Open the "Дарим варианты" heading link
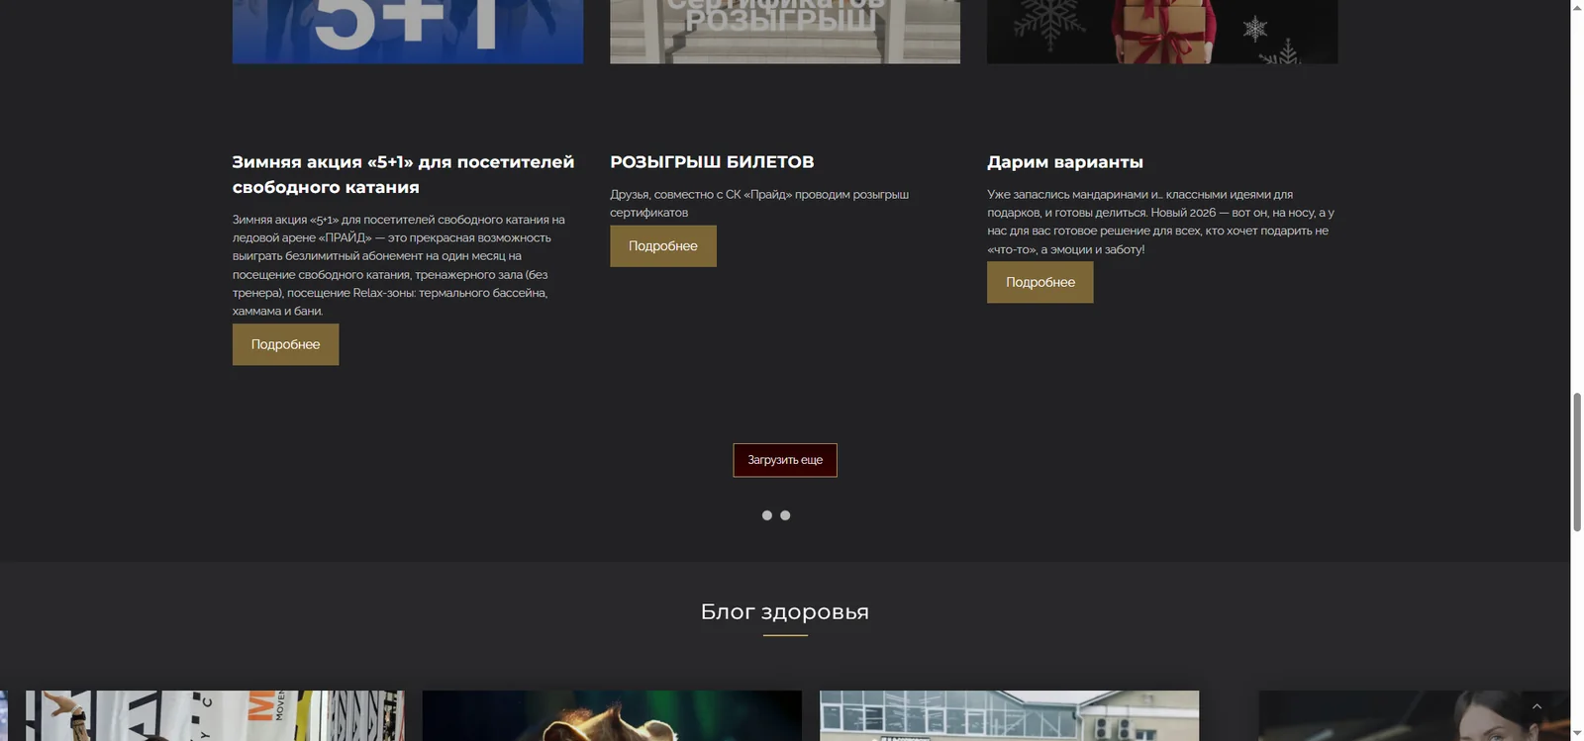1584x741 pixels. click(x=1065, y=161)
